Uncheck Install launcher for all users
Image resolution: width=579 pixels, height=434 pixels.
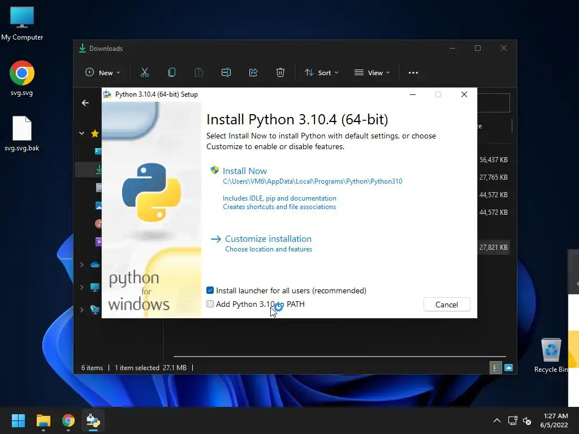pyautogui.click(x=210, y=290)
